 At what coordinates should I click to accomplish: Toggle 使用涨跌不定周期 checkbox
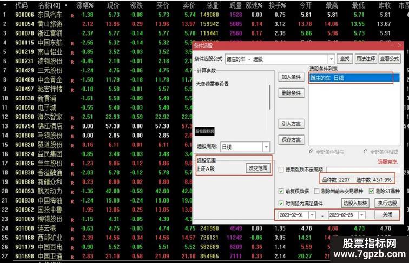click(281, 170)
